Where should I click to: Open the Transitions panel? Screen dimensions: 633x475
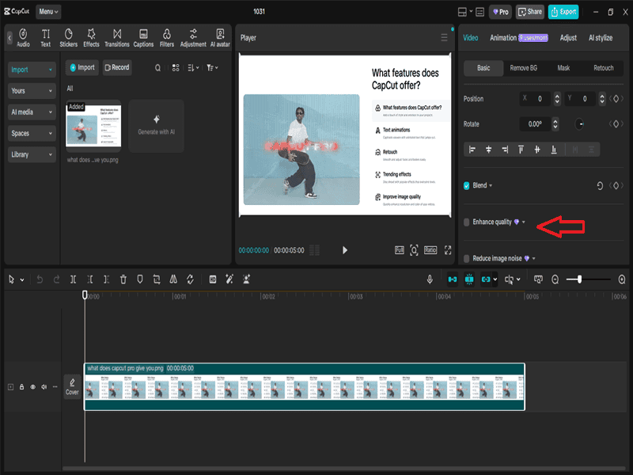coord(117,37)
